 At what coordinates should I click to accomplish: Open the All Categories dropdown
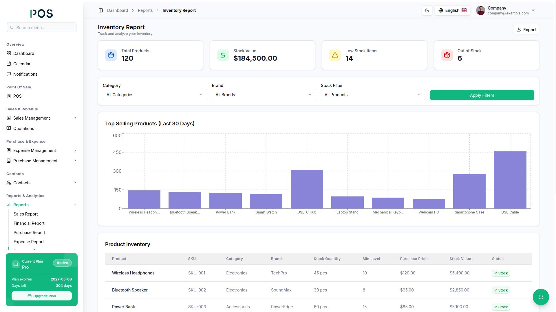155,95
